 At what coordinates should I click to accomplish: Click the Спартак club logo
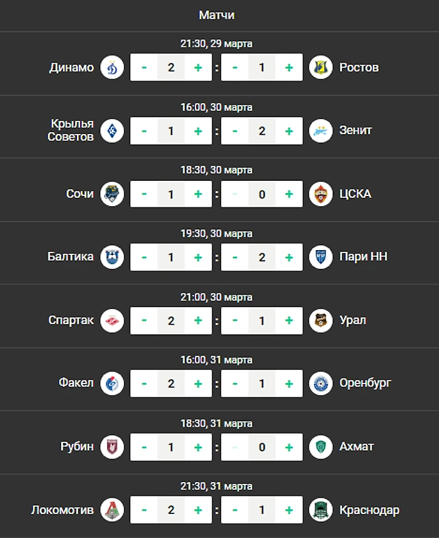[112, 320]
